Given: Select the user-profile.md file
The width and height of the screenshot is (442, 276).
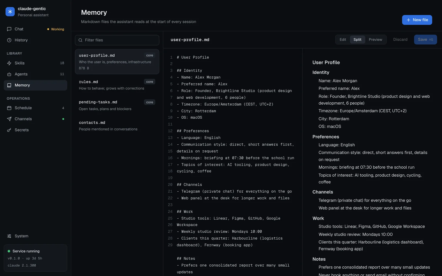Looking at the screenshot, I should [x=117, y=62].
